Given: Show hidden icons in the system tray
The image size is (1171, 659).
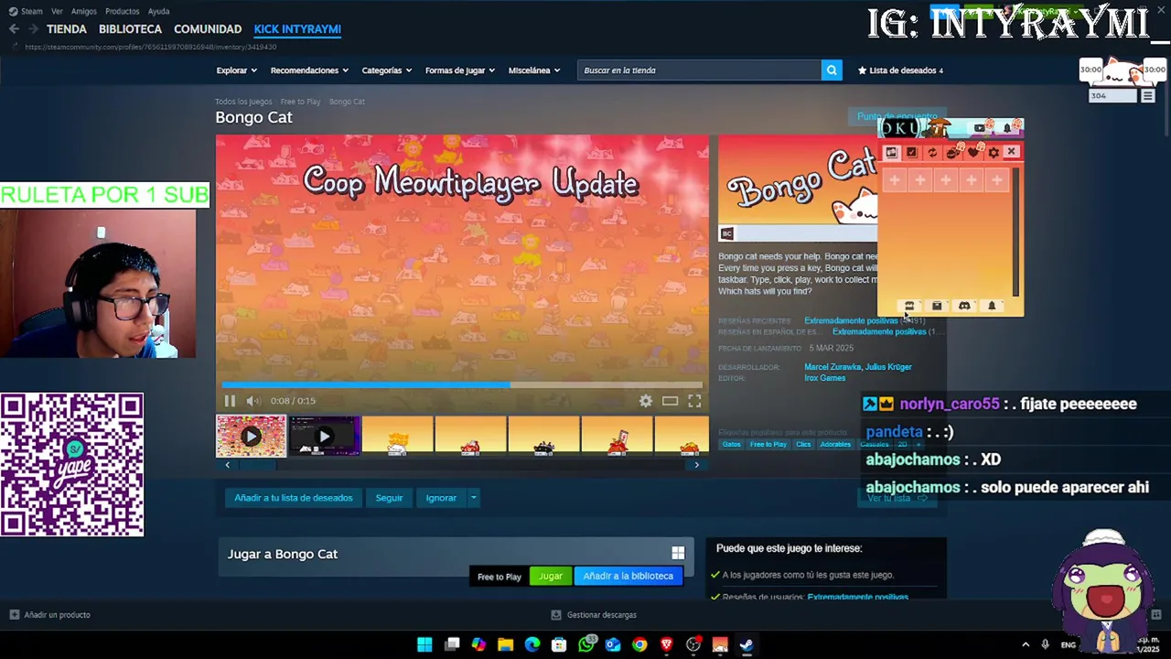Looking at the screenshot, I should [1026, 644].
